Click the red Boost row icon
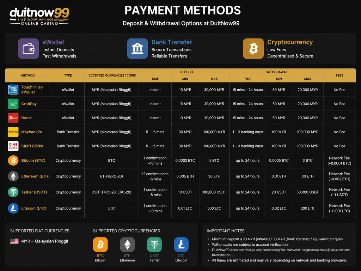Screen dimensions: 361x271 tap(13, 118)
